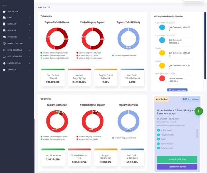Expand the Cari menu chevron
Image resolution: width=207 pixels, height=173 pixels.
(x=30, y=18)
